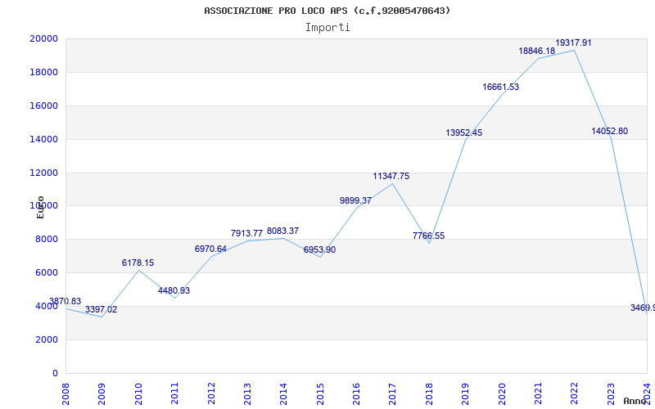Click the 14052.80 data label
Screen dimensions: 655x409
coord(609,132)
